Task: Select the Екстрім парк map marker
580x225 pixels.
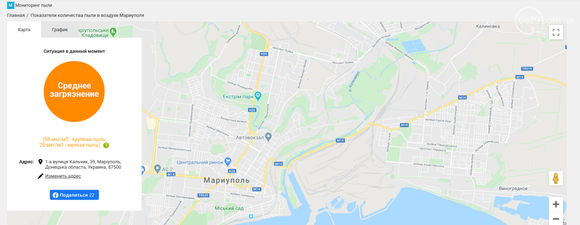Action: click(x=258, y=96)
